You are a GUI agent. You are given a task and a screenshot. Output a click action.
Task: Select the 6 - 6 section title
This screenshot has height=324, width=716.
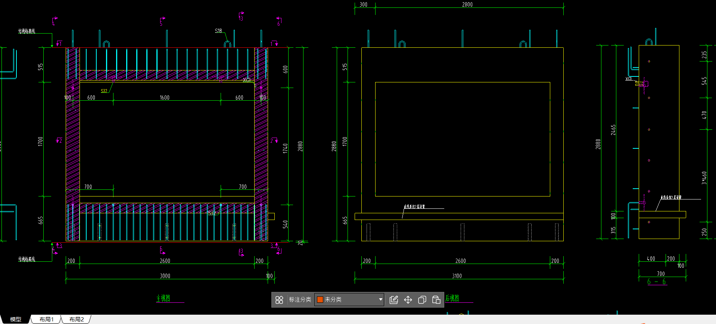[x=657, y=281]
